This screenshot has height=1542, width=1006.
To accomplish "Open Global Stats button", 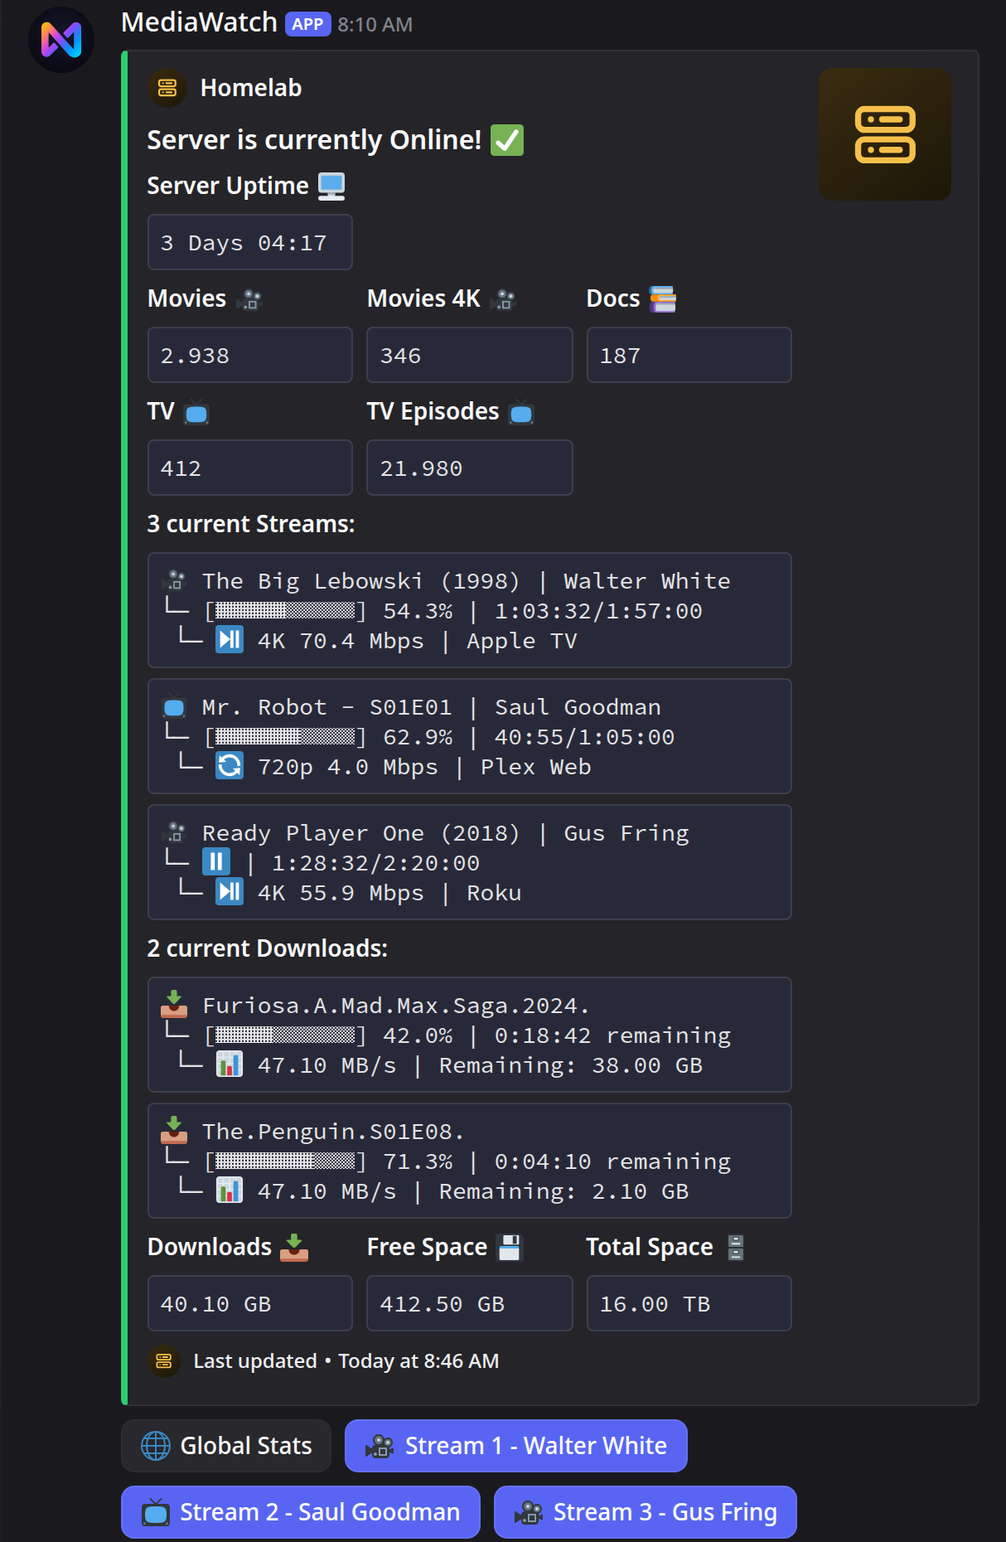I will (226, 1446).
